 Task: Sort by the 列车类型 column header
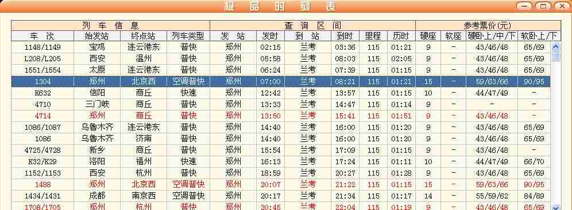pos(188,36)
